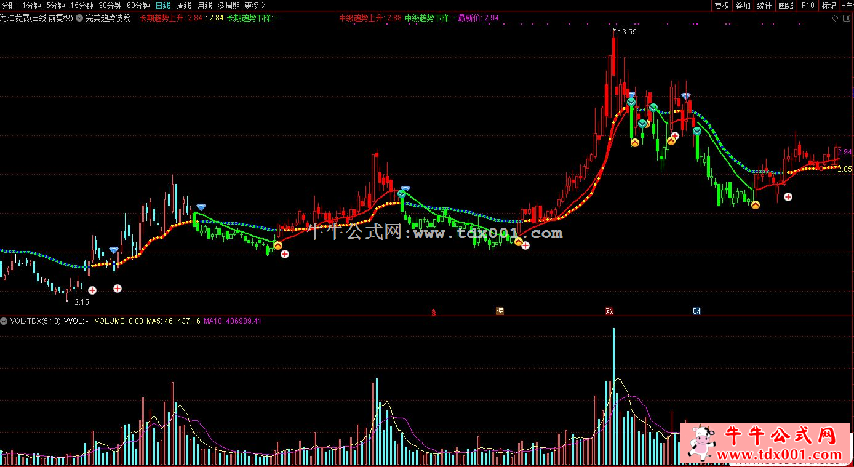Expand the 更多 period options
The height and width of the screenshot is (467, 854).
click(255, 6)
